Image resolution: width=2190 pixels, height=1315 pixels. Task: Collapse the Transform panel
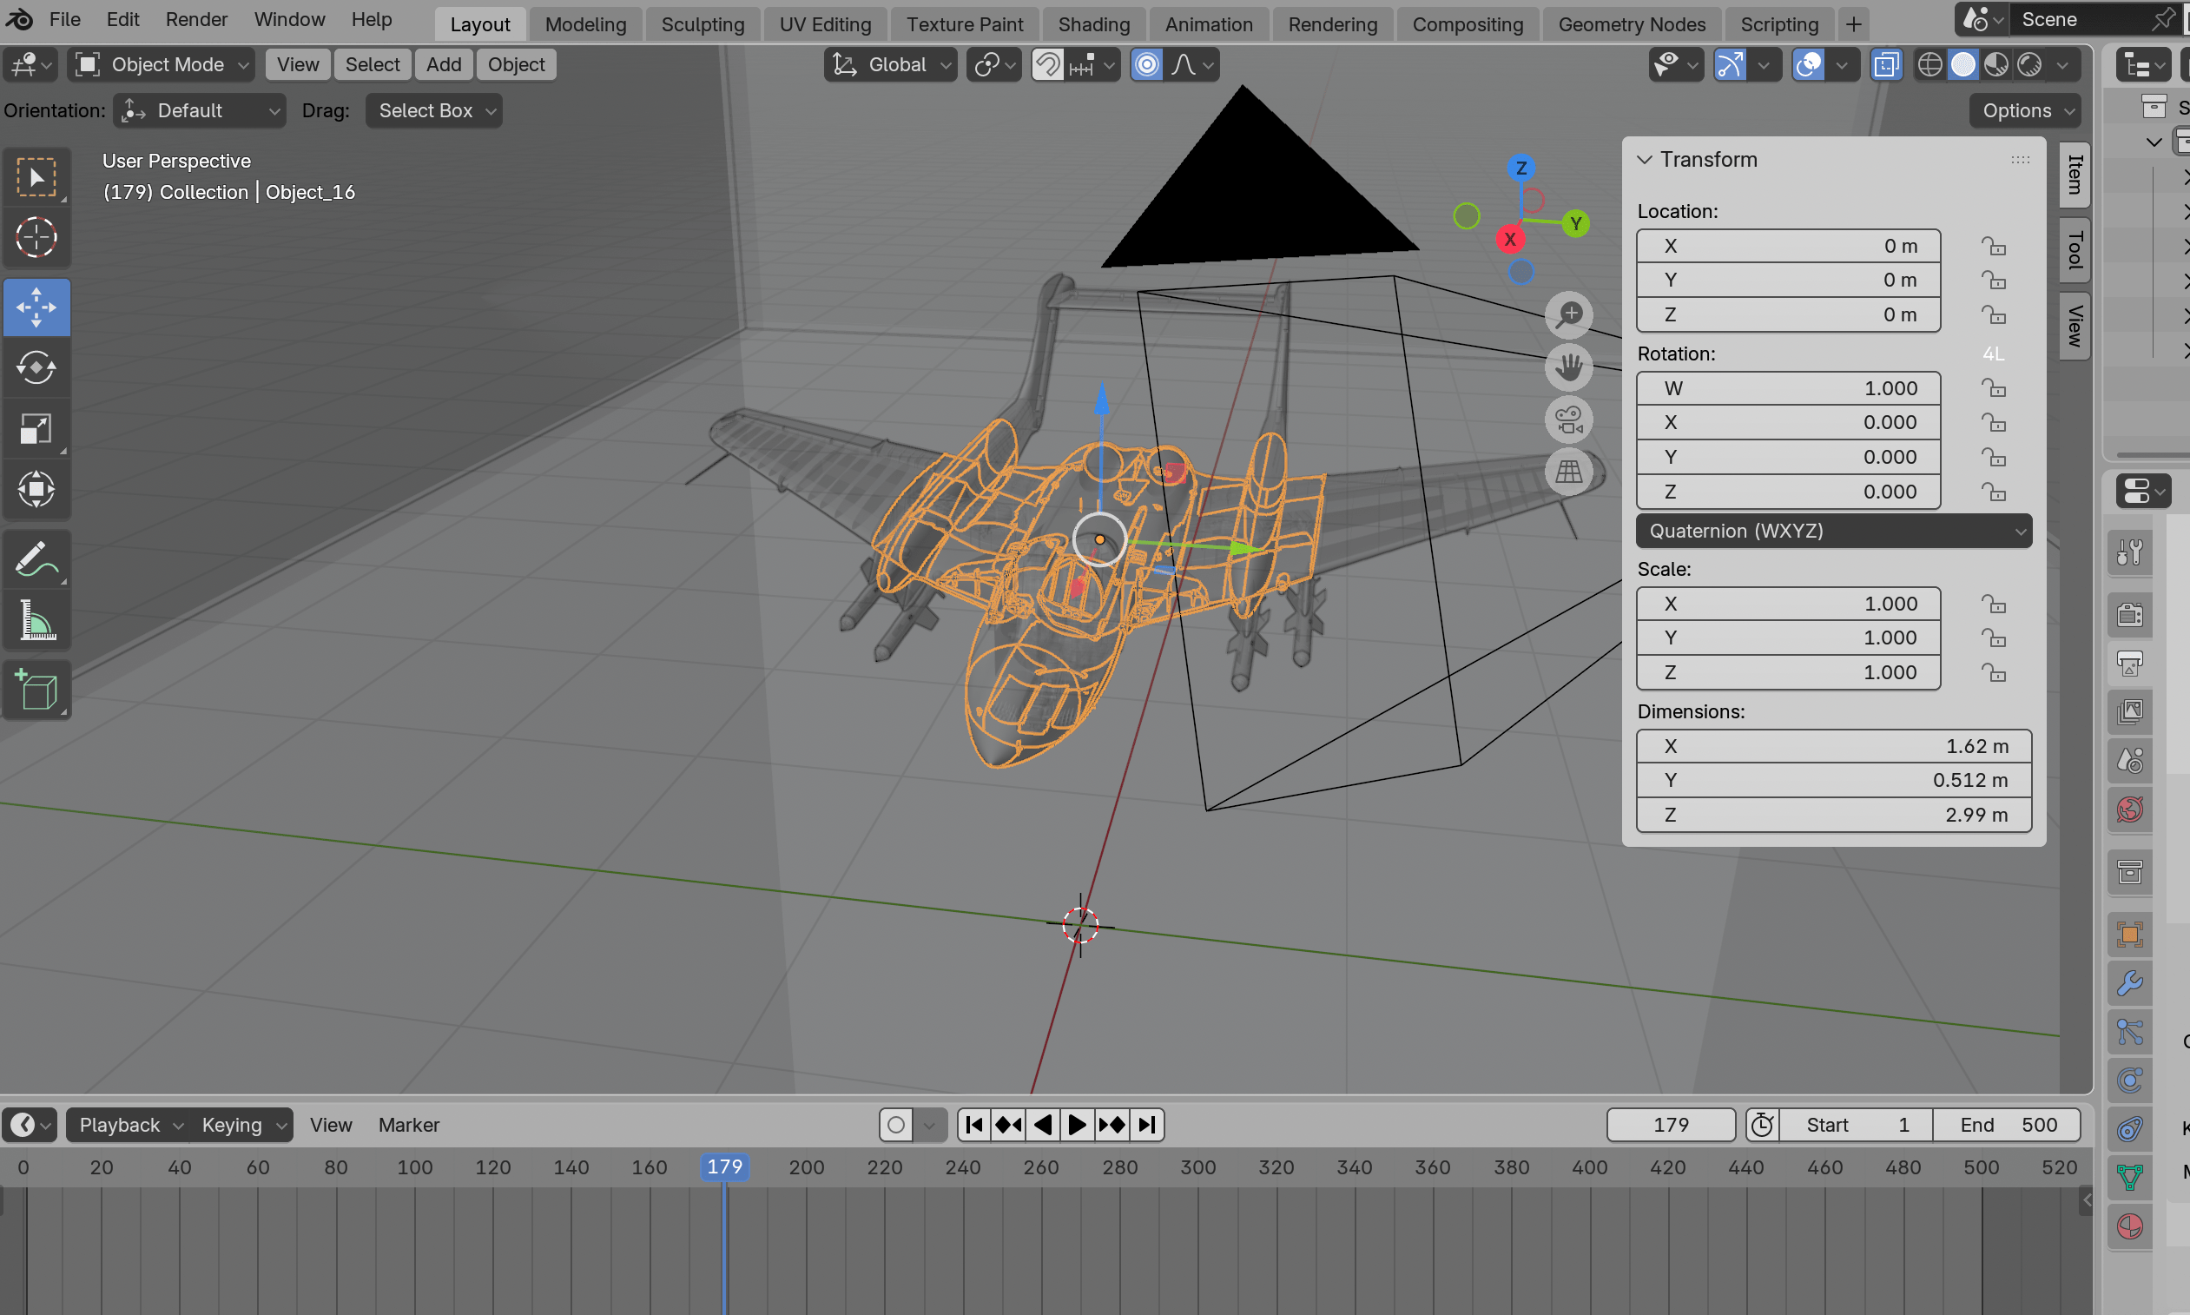point(1645,160)
